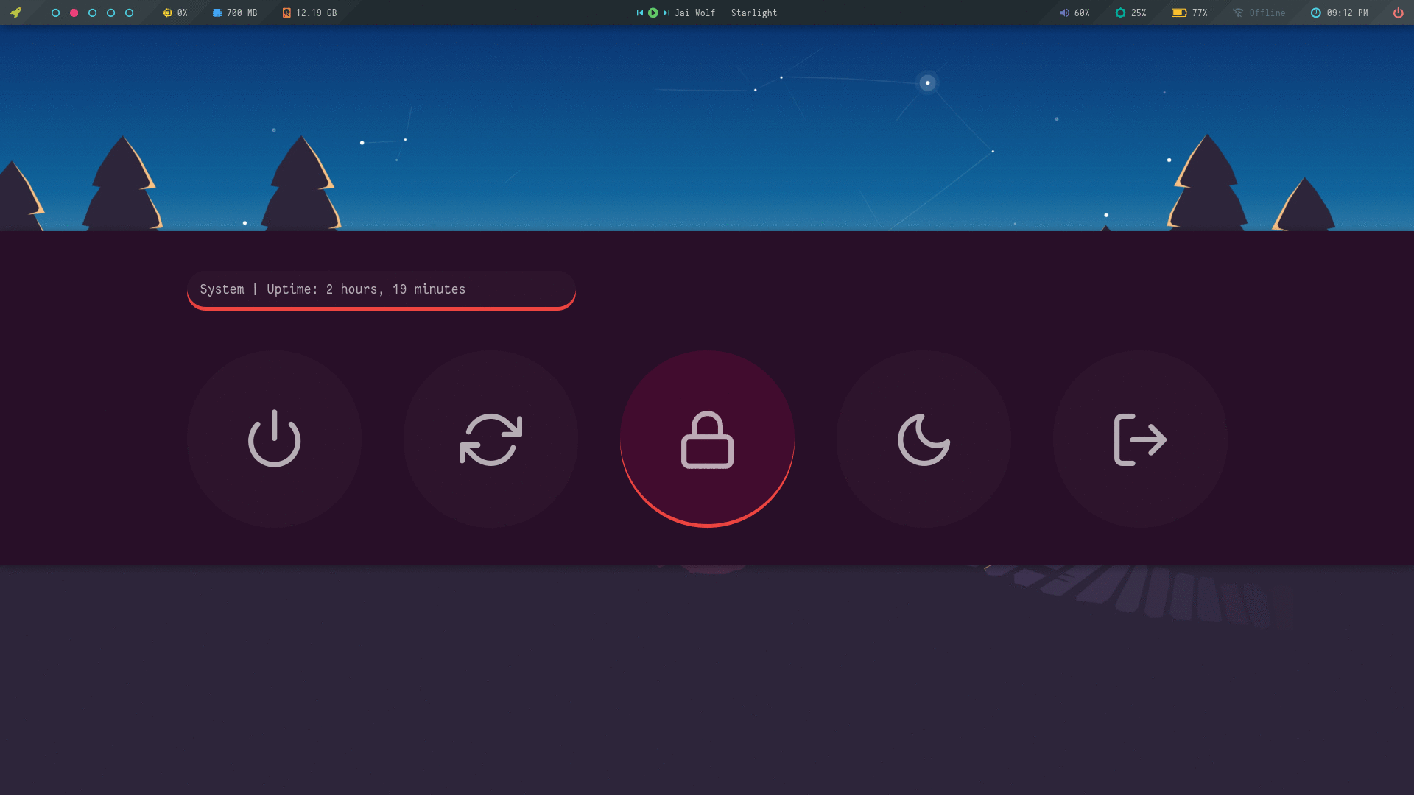The width and height of the screenshot is (1414, 795).
Task: Open the rocket launcher icon in bar
Action: [x=15, y=13]
